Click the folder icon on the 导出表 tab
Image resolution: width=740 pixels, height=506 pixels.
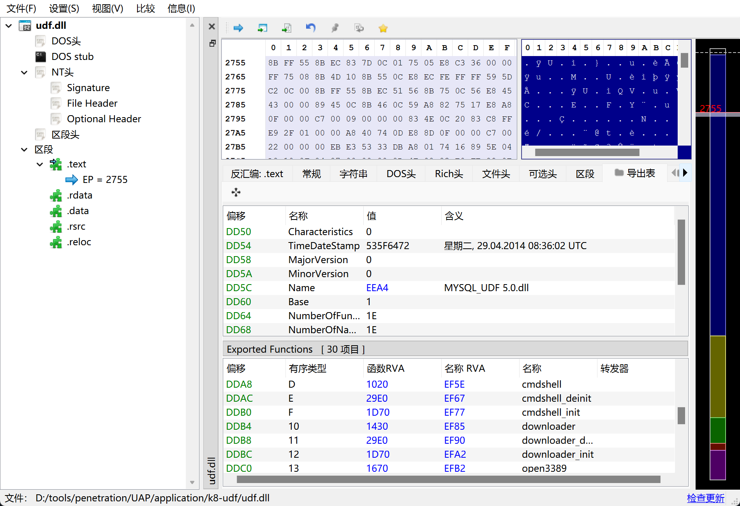pos(619,172)
